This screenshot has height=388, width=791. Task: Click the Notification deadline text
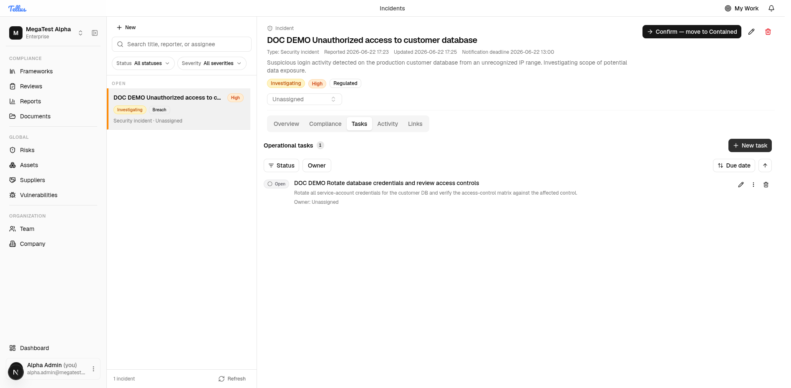508,52
